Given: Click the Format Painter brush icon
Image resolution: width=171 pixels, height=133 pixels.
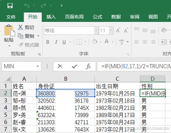Looking at the screenshot, I should [21, 45].
